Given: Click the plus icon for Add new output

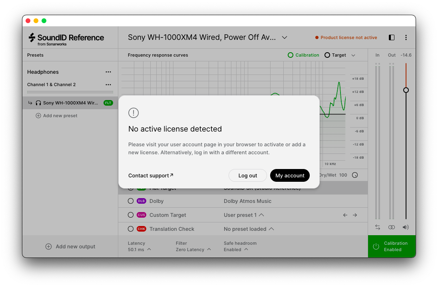Looking at the screenshot, I should (48, 247).
